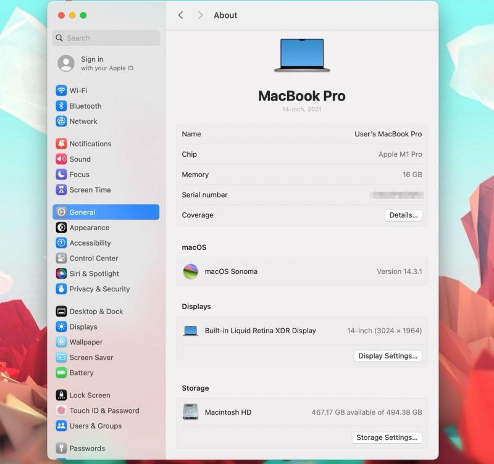Screen dimensions: 494x464
Task: Click the Network globe icon
Action: coord(61,121)
